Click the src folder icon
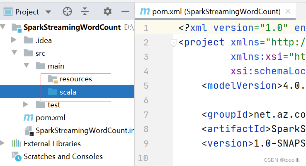This screenshot has height=166, width=306. click(28, 53)
